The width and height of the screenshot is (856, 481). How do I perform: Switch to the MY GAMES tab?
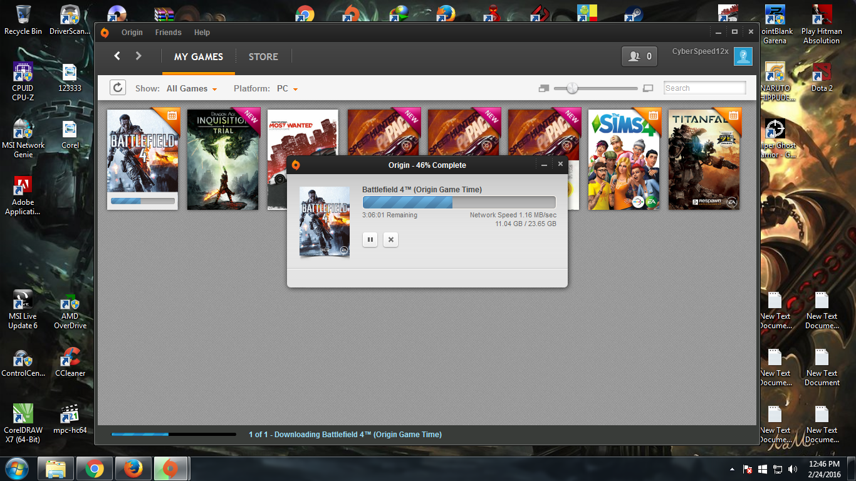coord(199,57)
